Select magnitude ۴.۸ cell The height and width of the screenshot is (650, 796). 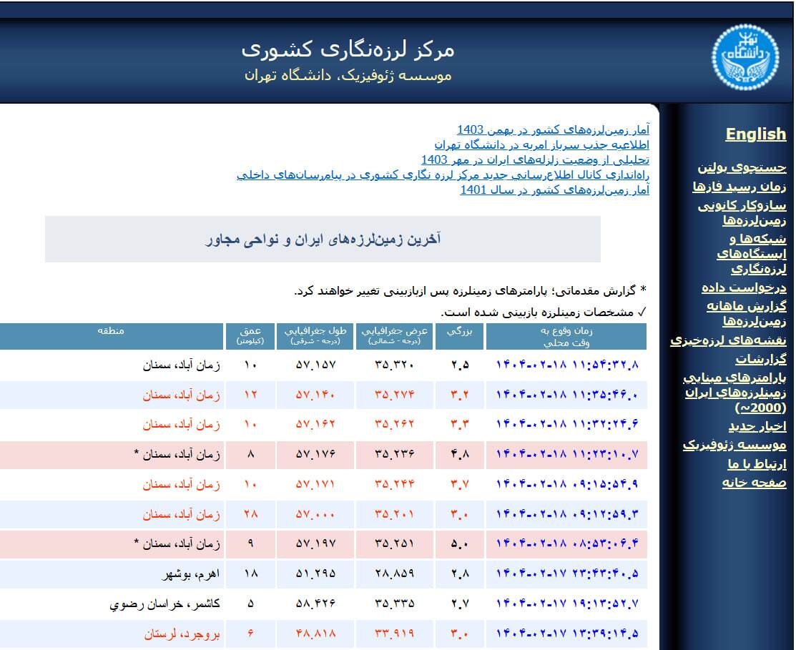(459, 454)
